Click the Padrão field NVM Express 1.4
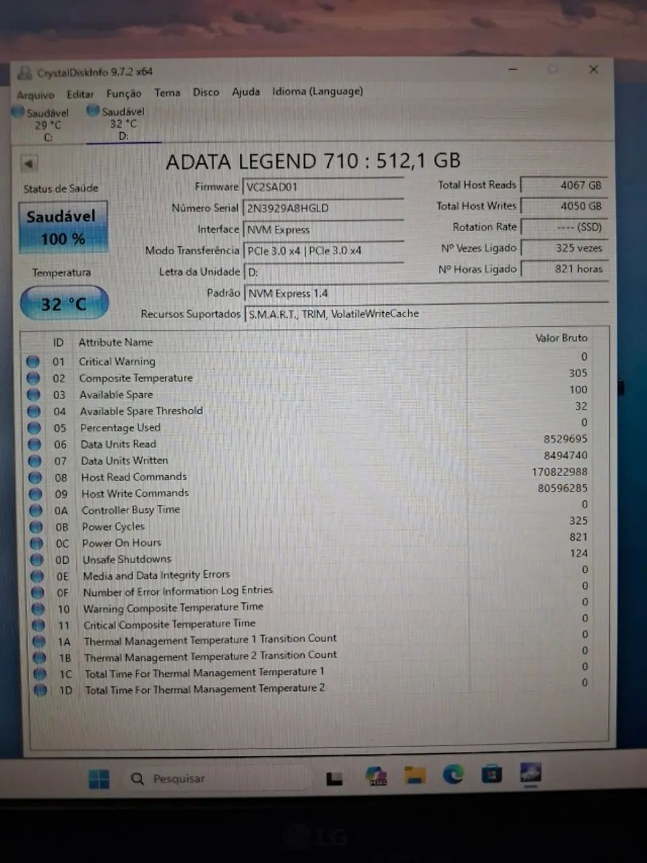 point(427,293)
